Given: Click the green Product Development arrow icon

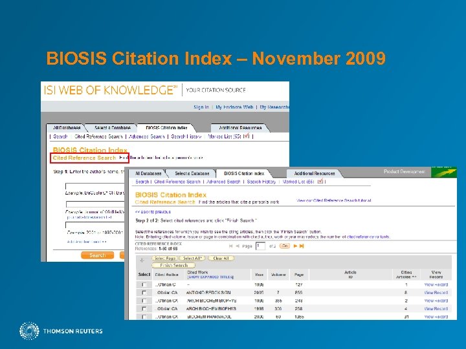Looking at the screenshot, I should pyautogui.click(x=444, y=172).
